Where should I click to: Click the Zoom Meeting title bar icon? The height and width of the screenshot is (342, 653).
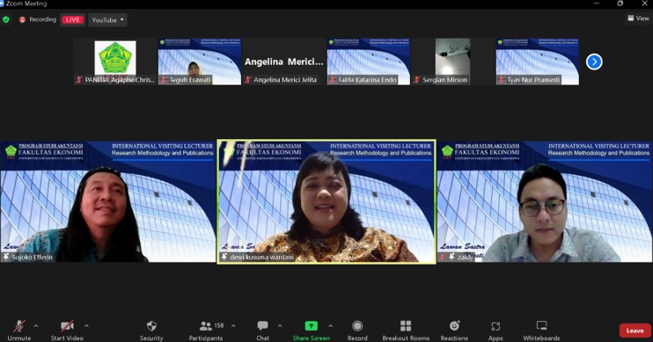click(x=2, y=4)
